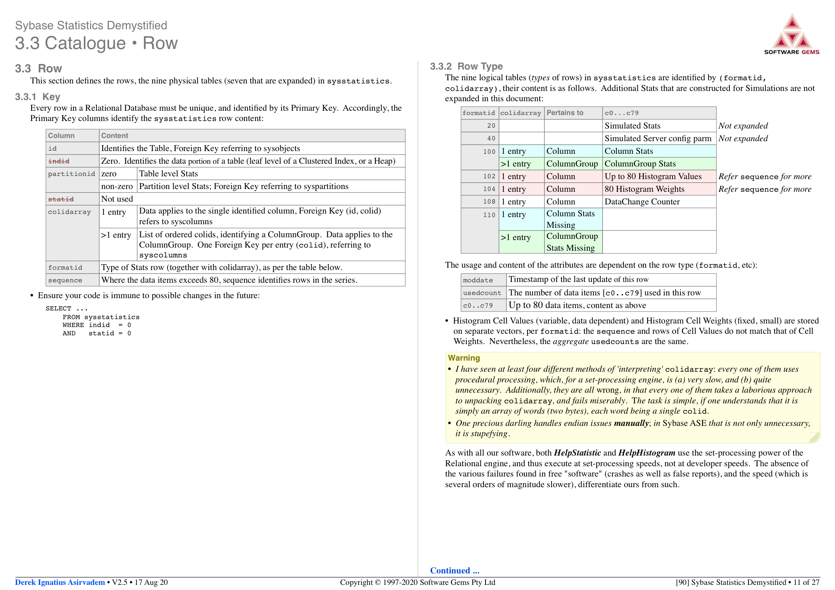Click the "Pertains to" column header
Image resolution: width=835 pixels, height=590 pixels.
tap(565, 113)
